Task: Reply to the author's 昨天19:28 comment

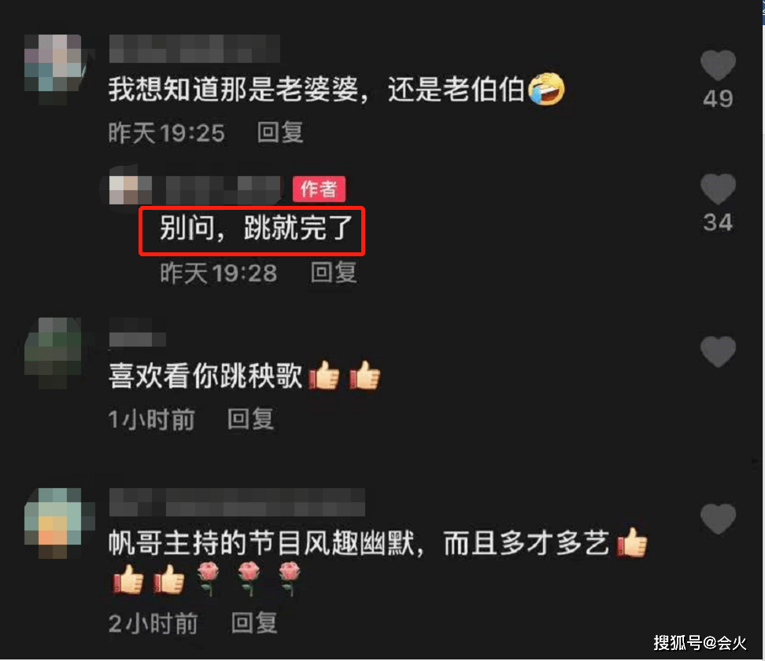Action: coord(334,272)
